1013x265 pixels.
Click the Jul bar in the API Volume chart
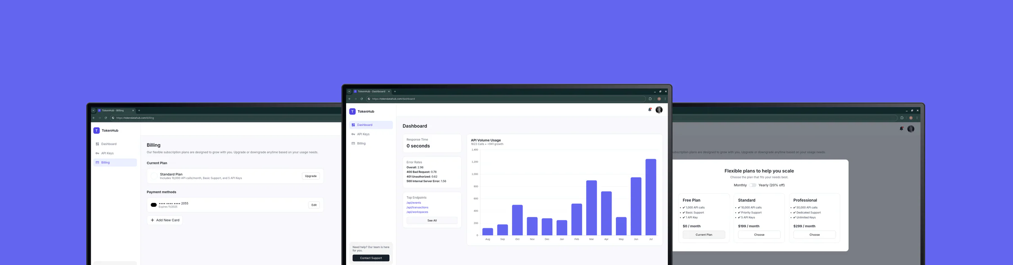(651, 197)
